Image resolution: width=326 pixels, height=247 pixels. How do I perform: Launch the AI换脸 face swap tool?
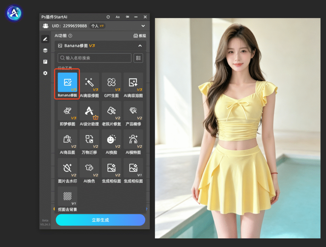pos(111,139)
